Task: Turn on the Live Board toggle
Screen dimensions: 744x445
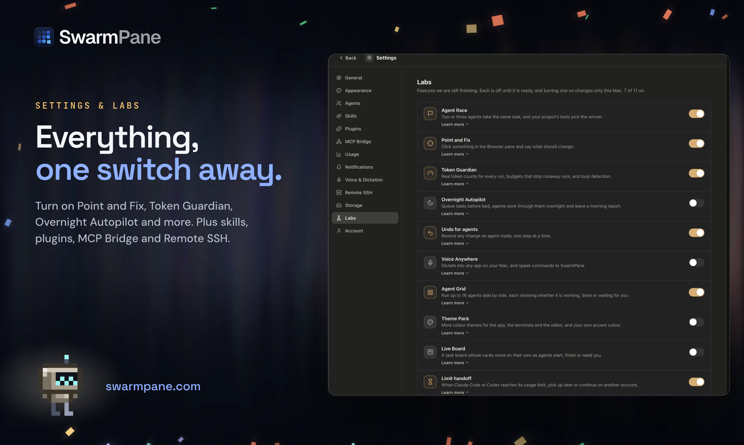Action: [x=696, y=352]
